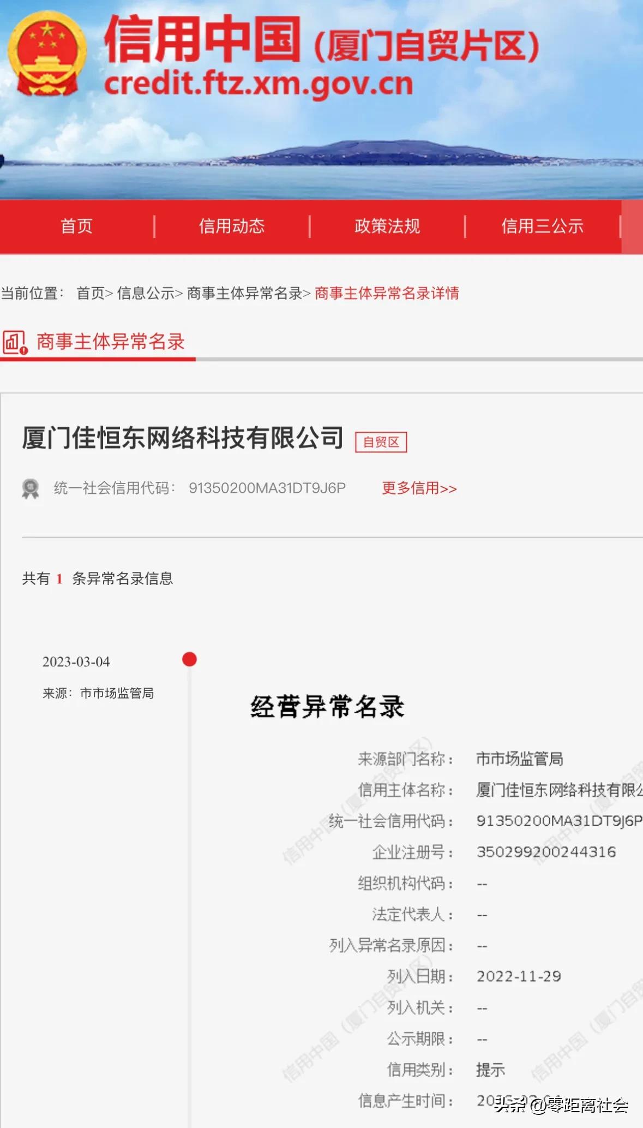
Task: Click 商事主体异常名录详情 breadcrumb item
Action: coord(387,293)
